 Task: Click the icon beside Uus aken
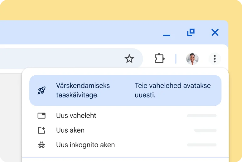(41, 130)
